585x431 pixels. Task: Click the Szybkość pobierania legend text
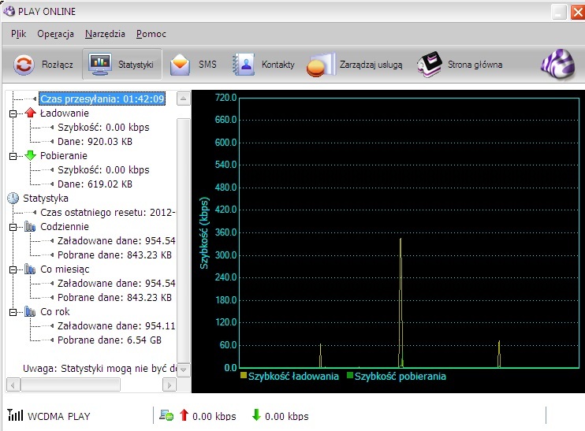(400, 376)
